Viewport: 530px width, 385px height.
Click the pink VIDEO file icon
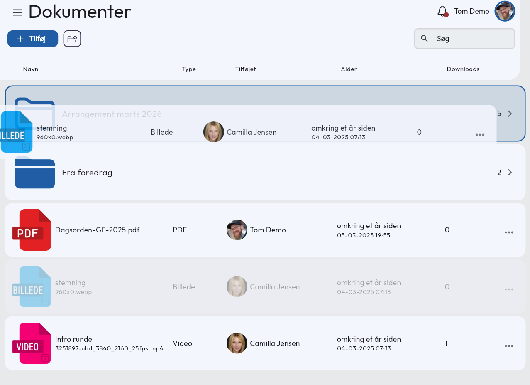point(35,343)
